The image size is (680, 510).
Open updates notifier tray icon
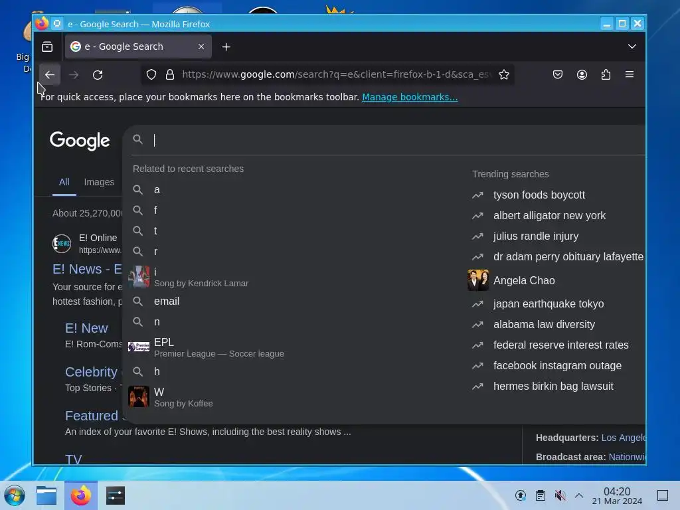pos(521,495)
